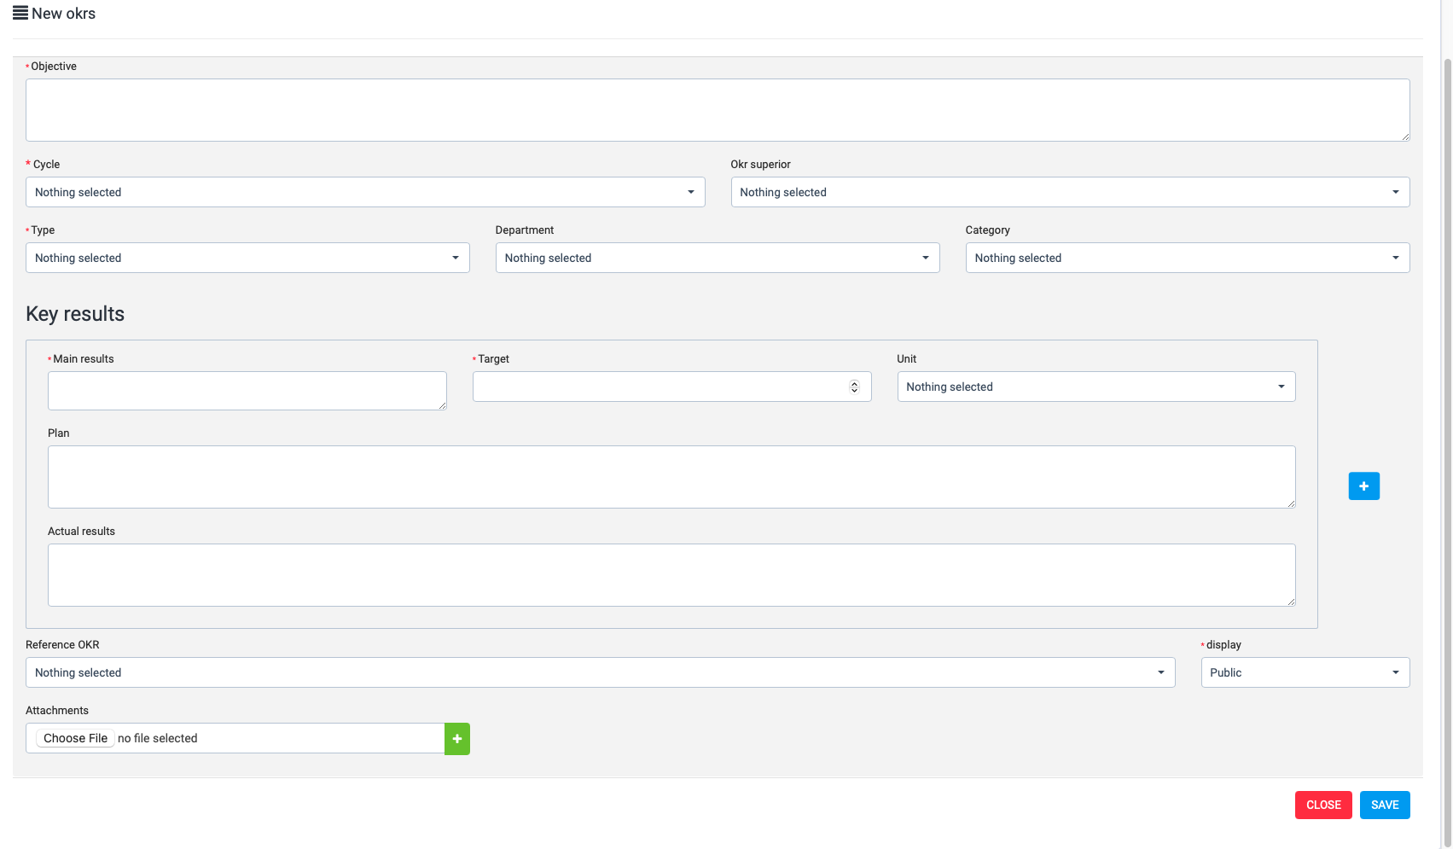Open the Reference OKR dropdown

point(600,672)
